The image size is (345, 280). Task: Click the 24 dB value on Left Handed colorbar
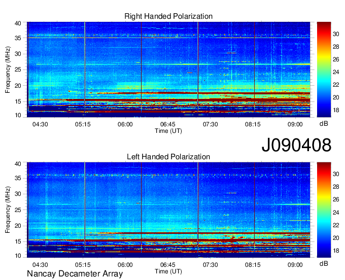336,213
